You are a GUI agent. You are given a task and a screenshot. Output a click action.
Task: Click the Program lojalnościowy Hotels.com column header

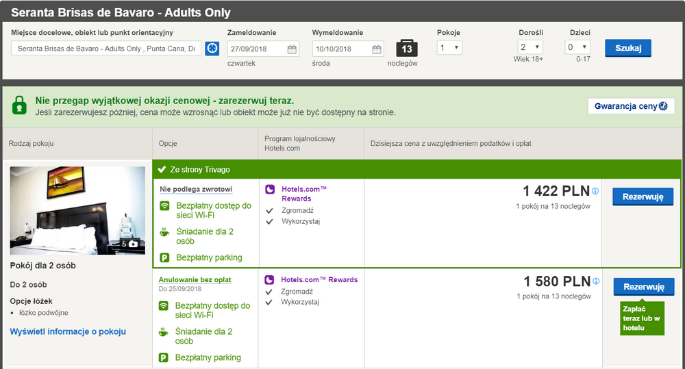click(300, 143)
